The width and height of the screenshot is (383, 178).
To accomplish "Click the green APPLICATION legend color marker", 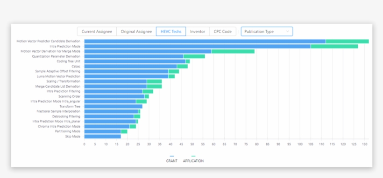I will [x=193, y=156].
